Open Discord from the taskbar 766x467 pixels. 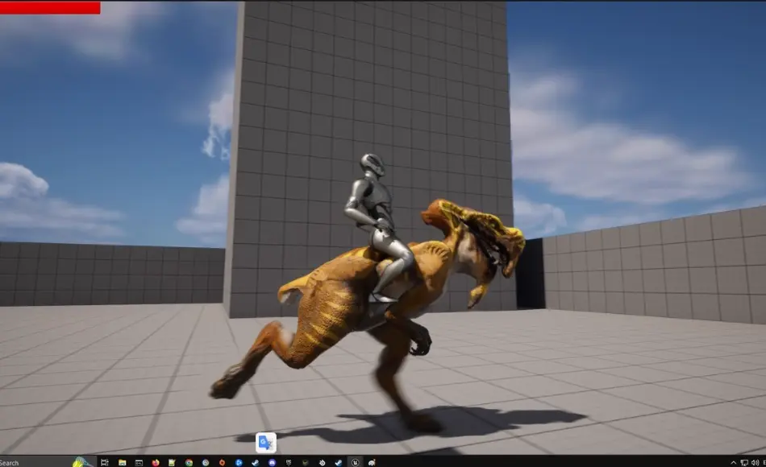tap(272, 463)
